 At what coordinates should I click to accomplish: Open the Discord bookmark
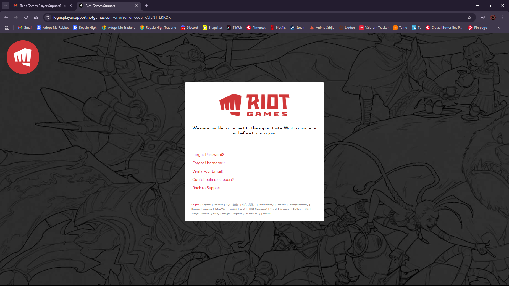point(190,28)
